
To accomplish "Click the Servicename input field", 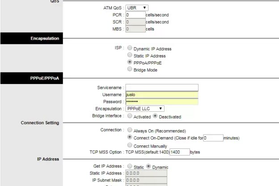I will (162, 88).
